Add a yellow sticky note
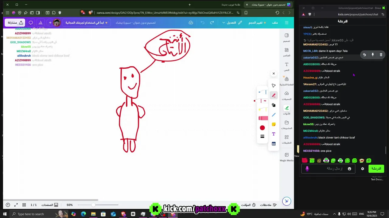The width and height of the screenshot is (389, 218). pos(274,124)
